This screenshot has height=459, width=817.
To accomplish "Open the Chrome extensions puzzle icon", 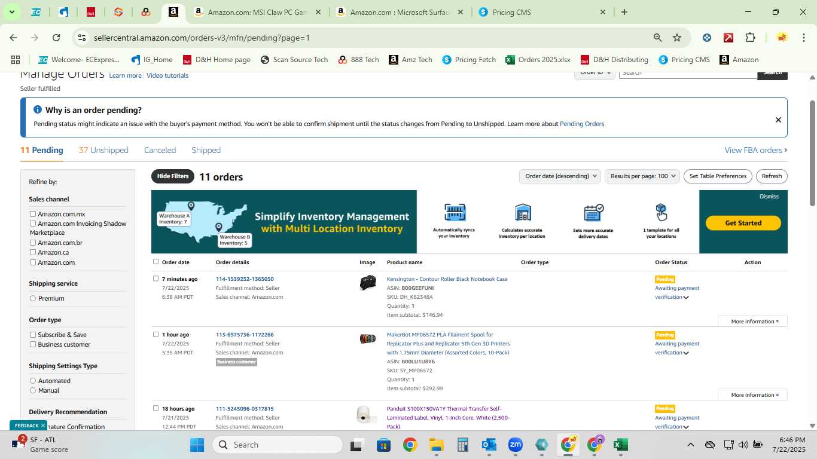I will point(750,38).
